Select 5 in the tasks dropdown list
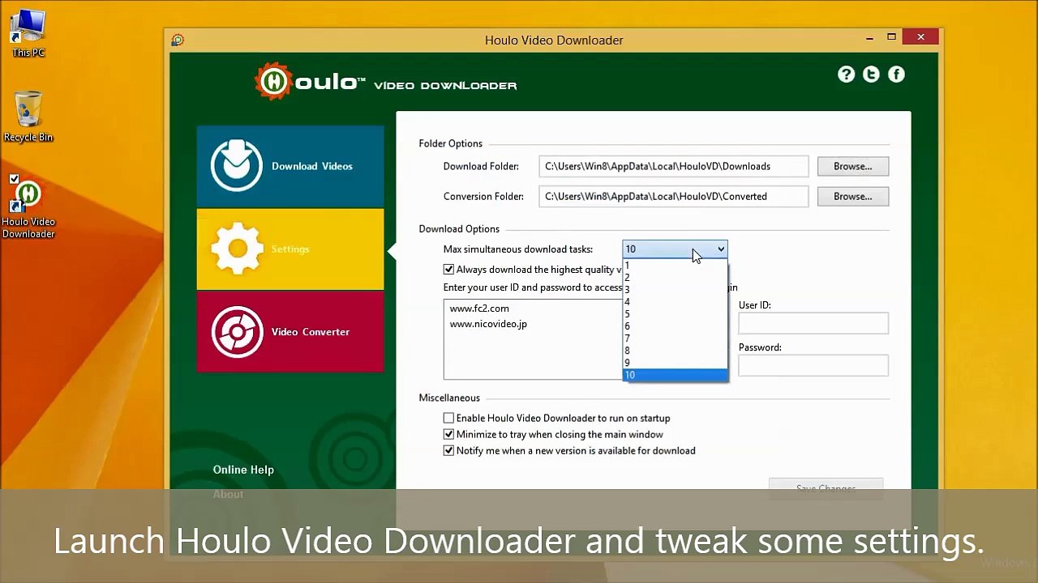Viewport: 1038px width, 583px height. (x=675, y=314)
